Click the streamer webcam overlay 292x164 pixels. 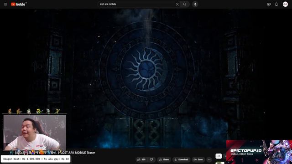35,133
